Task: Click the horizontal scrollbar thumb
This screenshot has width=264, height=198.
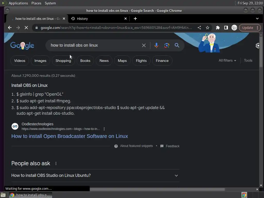Action: (x=157, y=189)
